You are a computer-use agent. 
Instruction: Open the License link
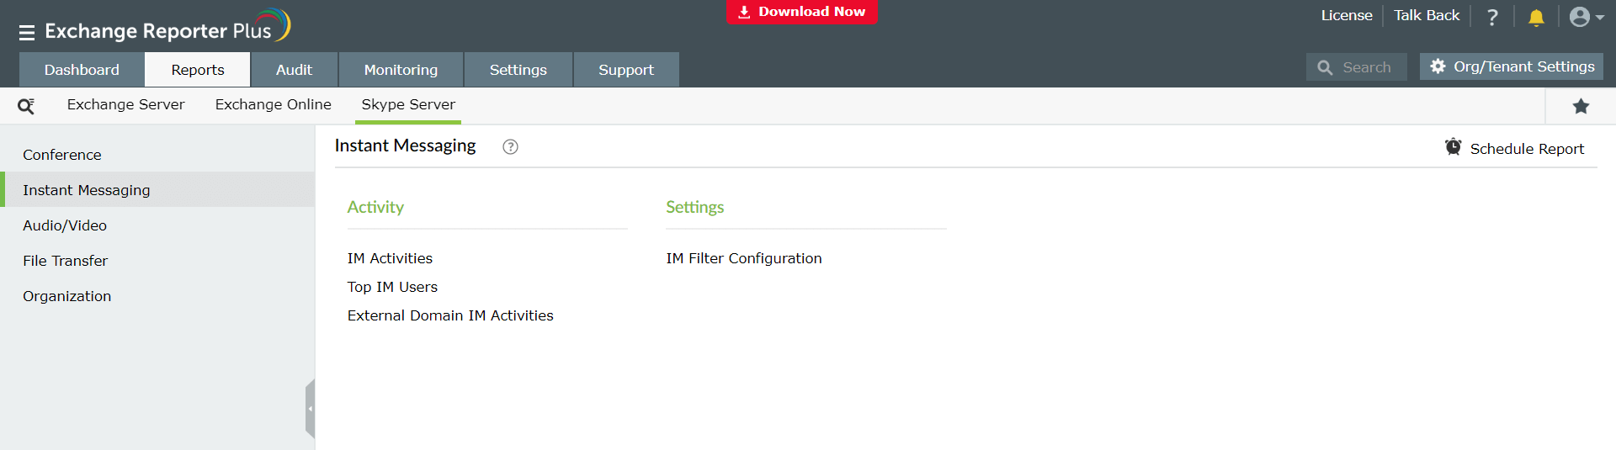tap(1347, 15)
